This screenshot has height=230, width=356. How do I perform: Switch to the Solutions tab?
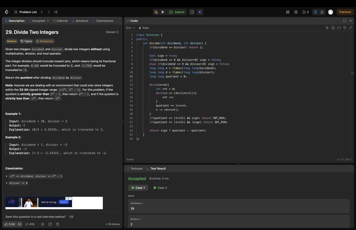(x=80, y=21)
